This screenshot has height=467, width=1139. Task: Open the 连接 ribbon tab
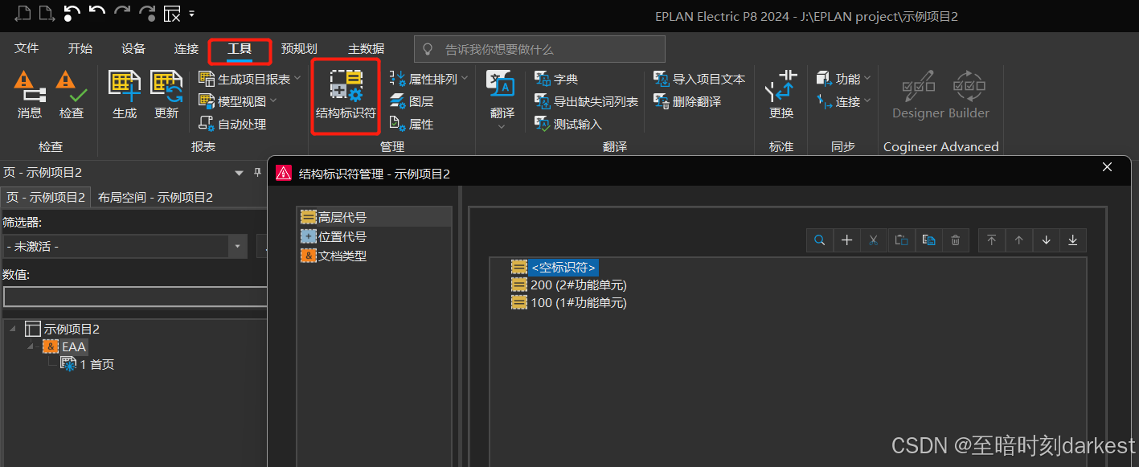[186, 49]
